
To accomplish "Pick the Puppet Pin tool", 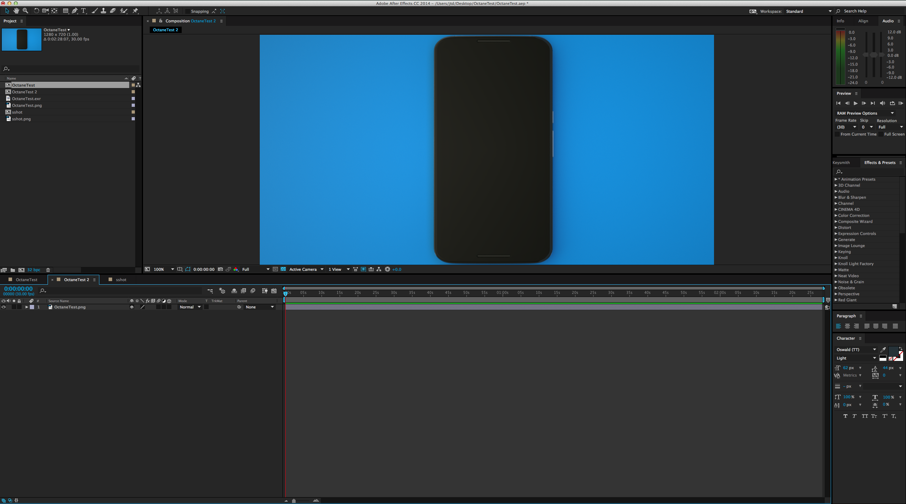I will (136, 11).
